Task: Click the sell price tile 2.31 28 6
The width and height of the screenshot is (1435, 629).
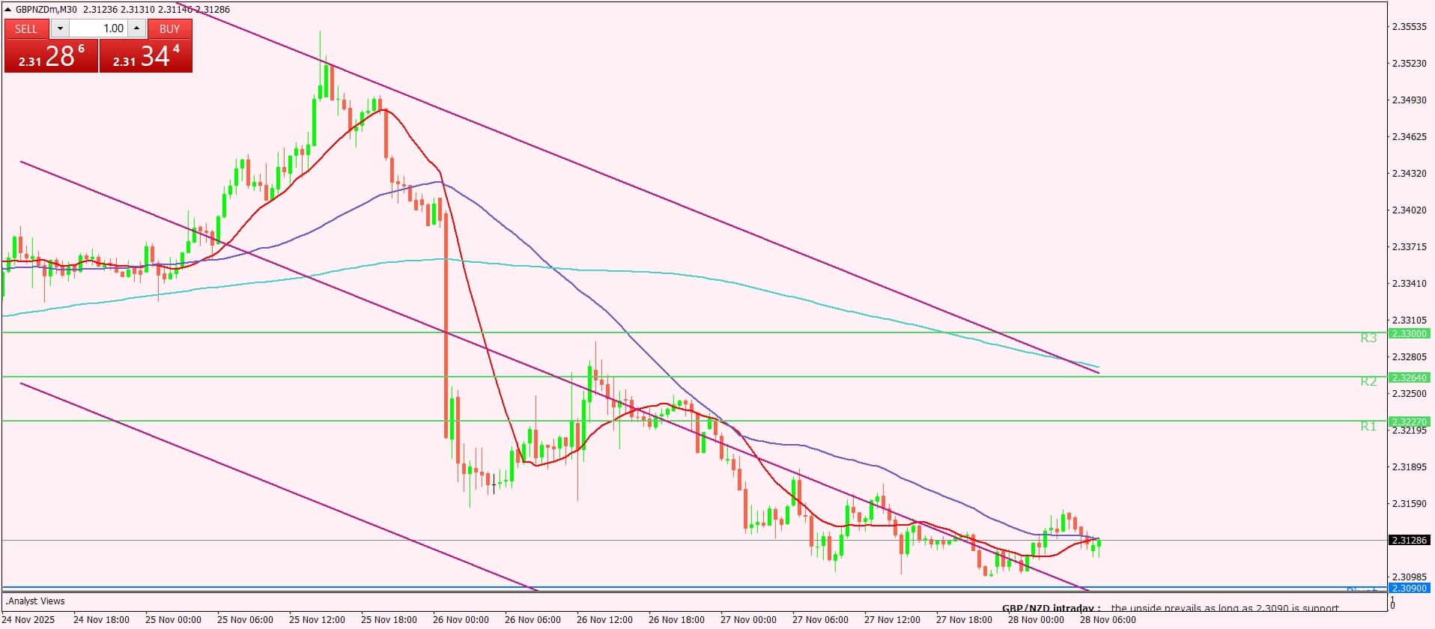Action: (x=52, y=56)
